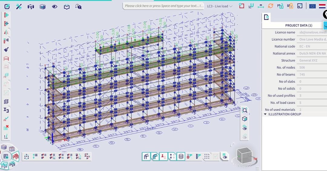Image resolution: width=327 pixels, height=171 pixels.
Task: Toggle the eye visibility icon in top toolbar
Action: point(54,7)
